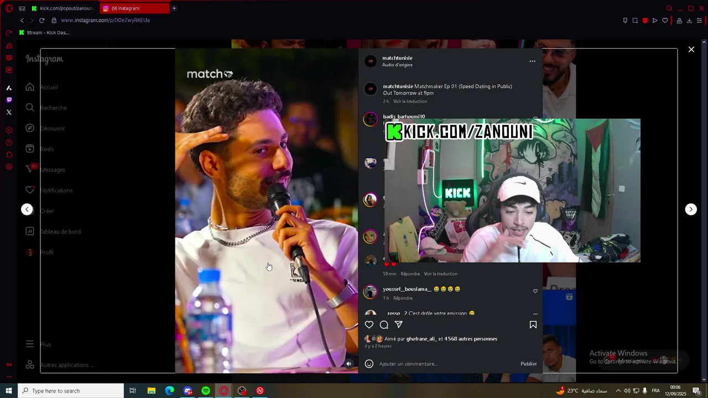Open Spotify from the taskbar
This screenshot has height=398, width=708.
coord(206,391)
